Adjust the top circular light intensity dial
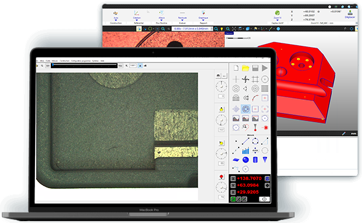The height and width of the screenshot is (223, 362). tap(221, 87)
